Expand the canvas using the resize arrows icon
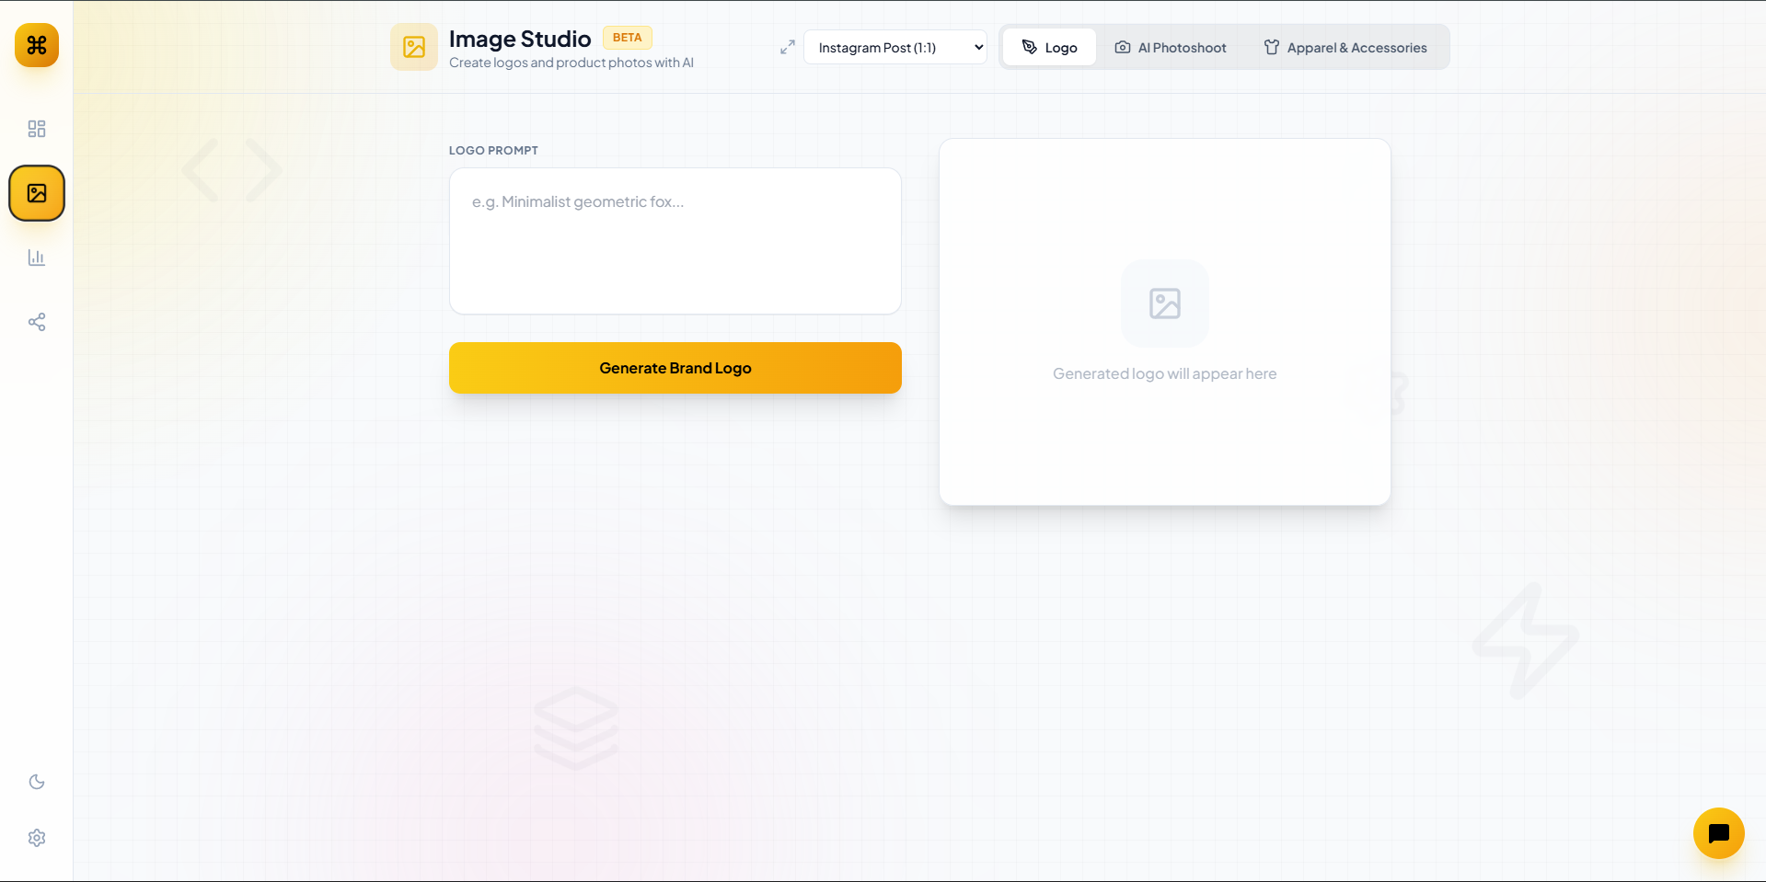 tap(787, 47)
